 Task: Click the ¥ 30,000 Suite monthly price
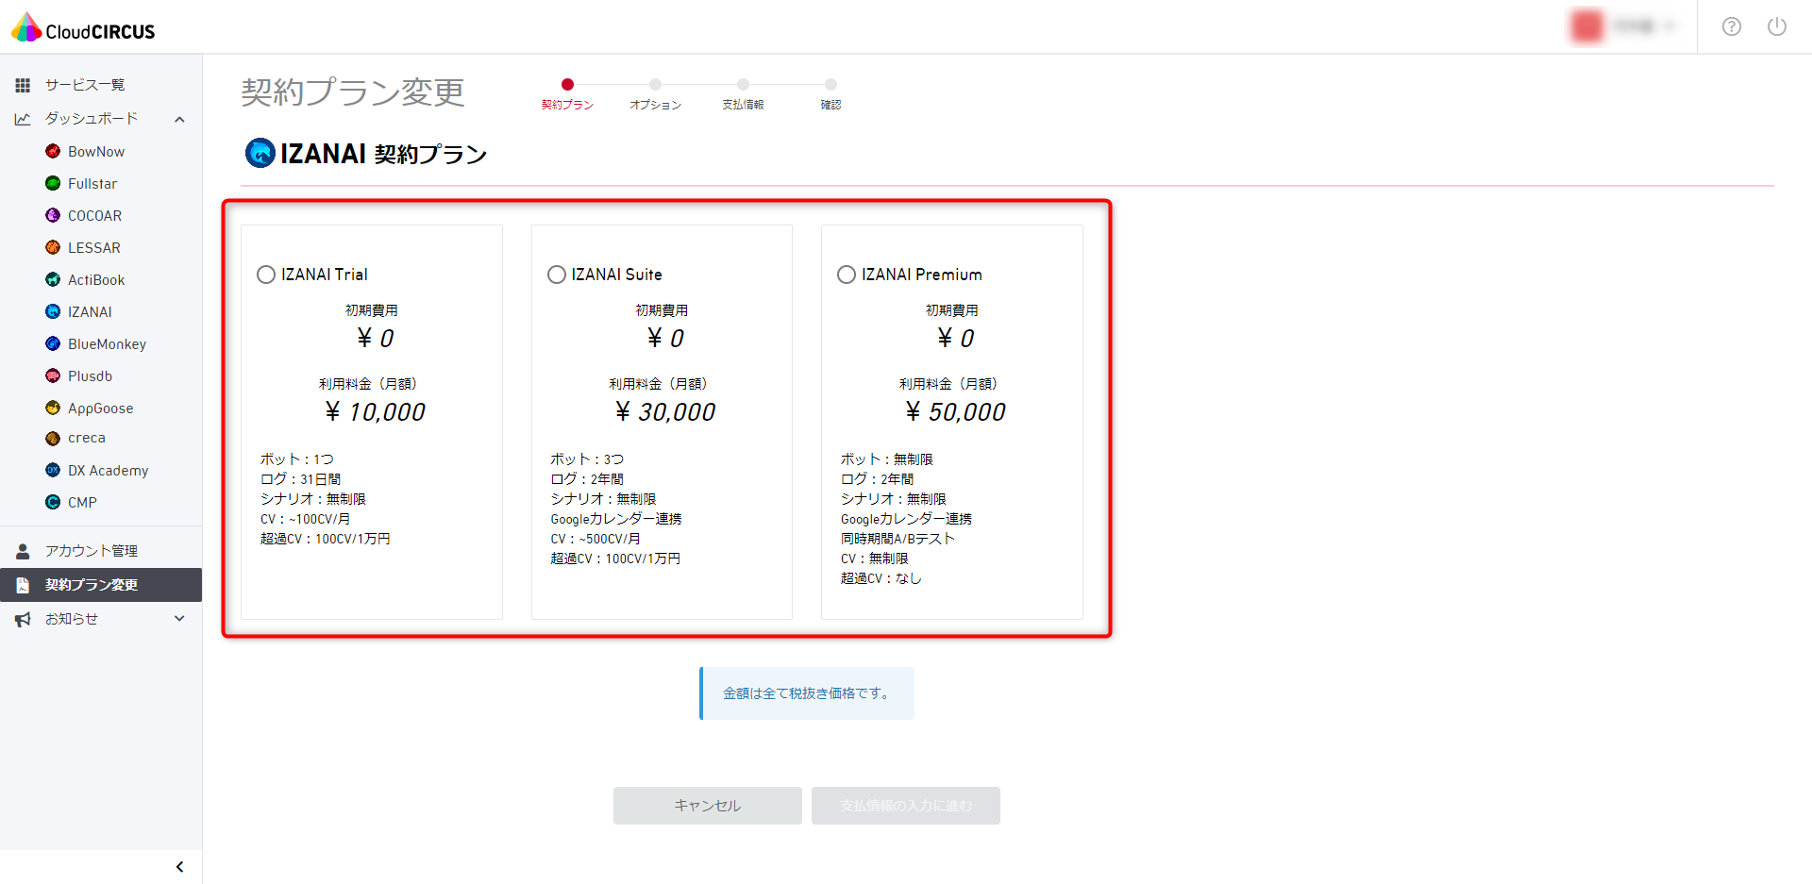click(665, 411)
